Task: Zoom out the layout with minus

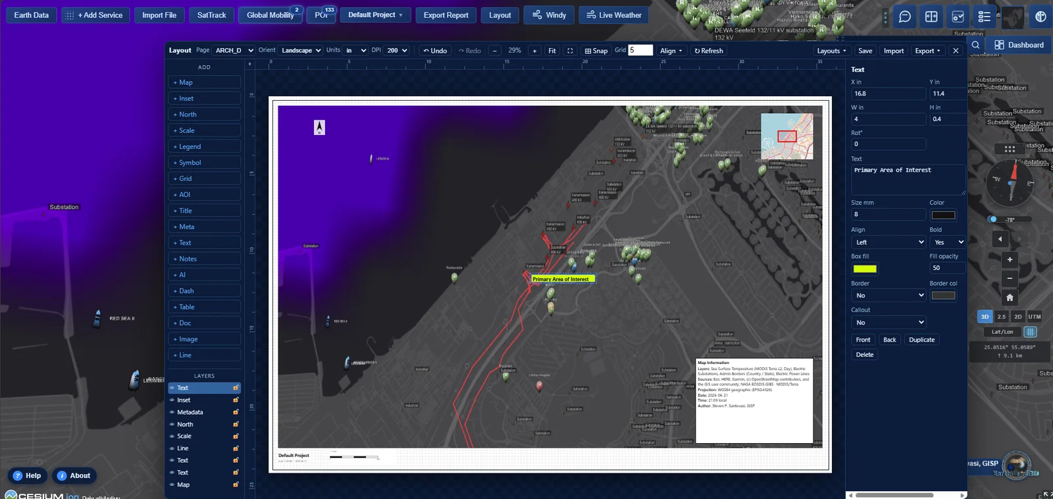Action: tap(495, 51)
